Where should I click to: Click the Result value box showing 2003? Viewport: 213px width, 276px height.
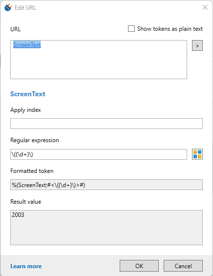(106, 228)
